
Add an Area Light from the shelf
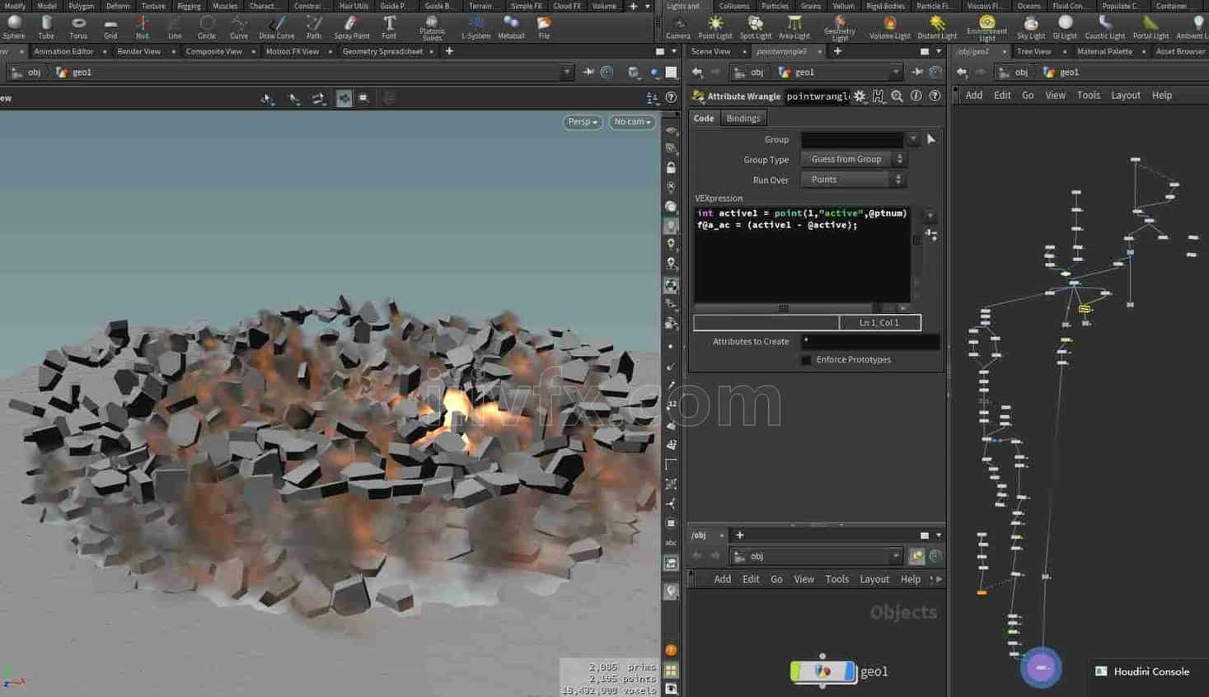coord(794,27)
